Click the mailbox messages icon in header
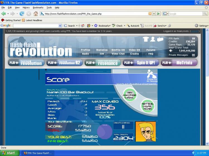This screenshot has height=156, width=209. pos(160,39)
